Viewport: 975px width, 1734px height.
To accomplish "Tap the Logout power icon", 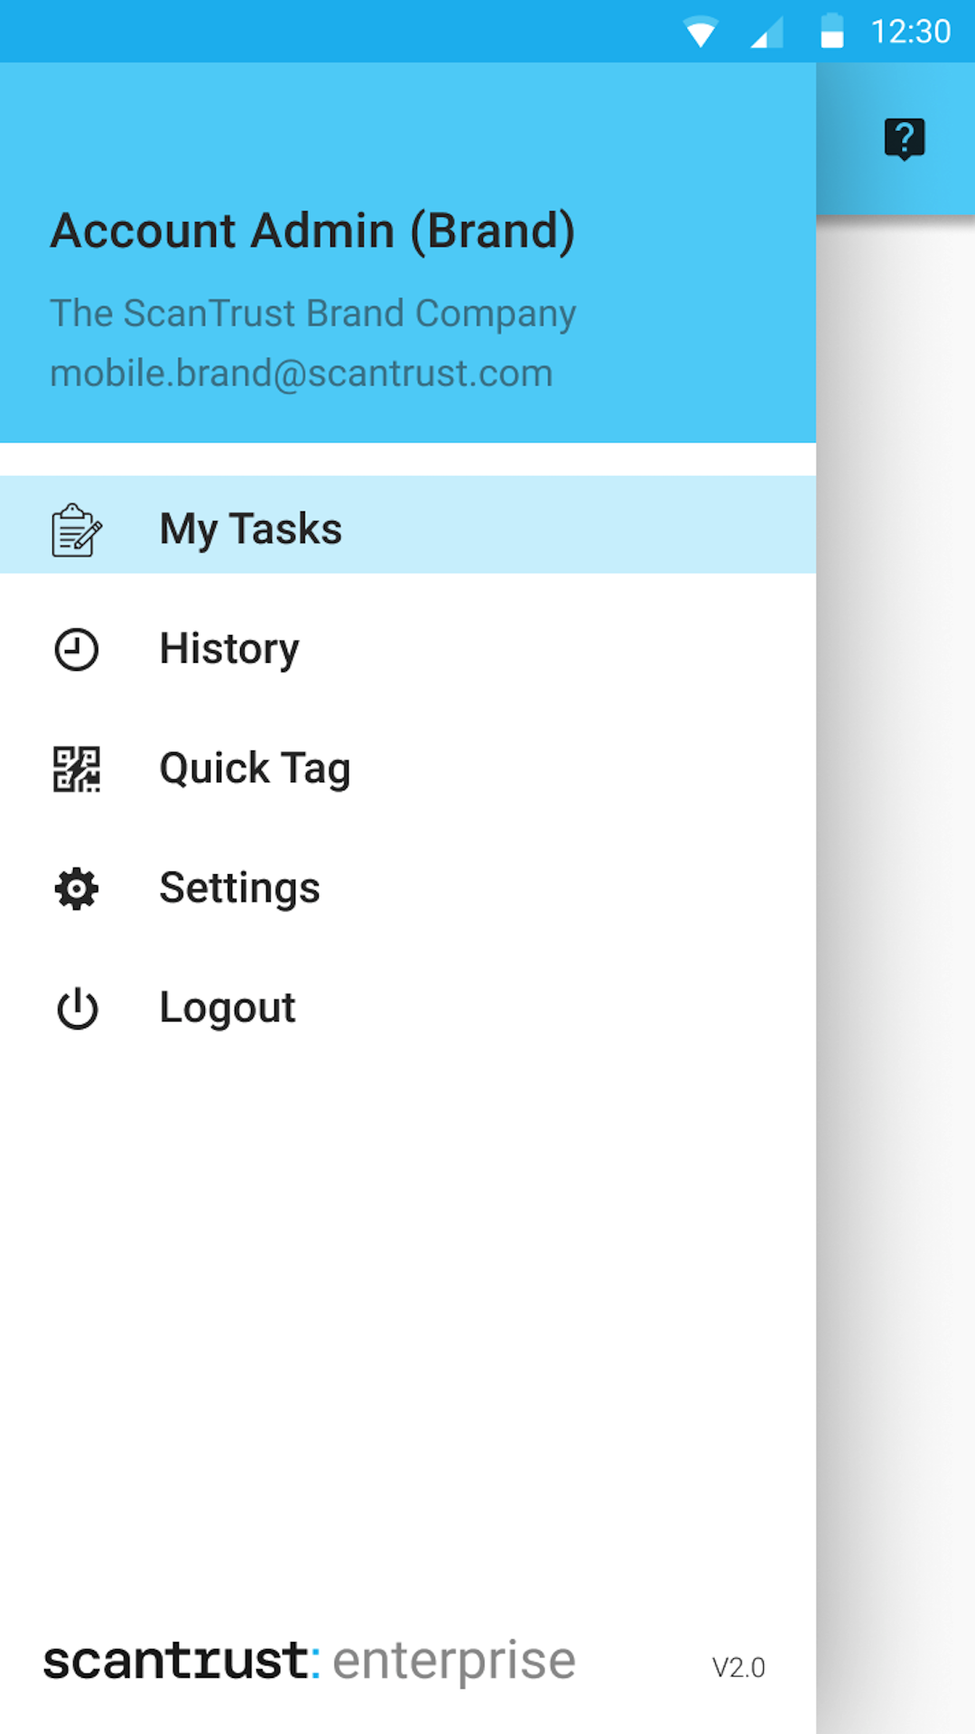I will (x=77, y=1009).
